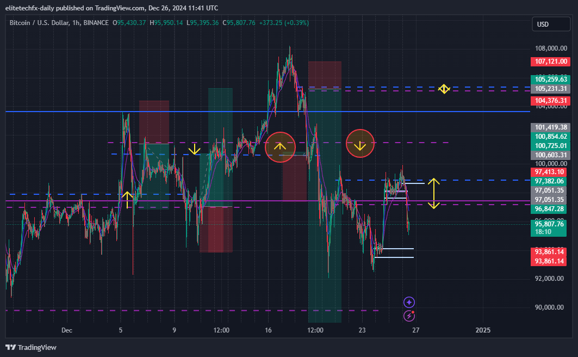Click the 9 date on time axis
Image resolution: width=578 pixels, height=357 pixels.
coord(175,330)
